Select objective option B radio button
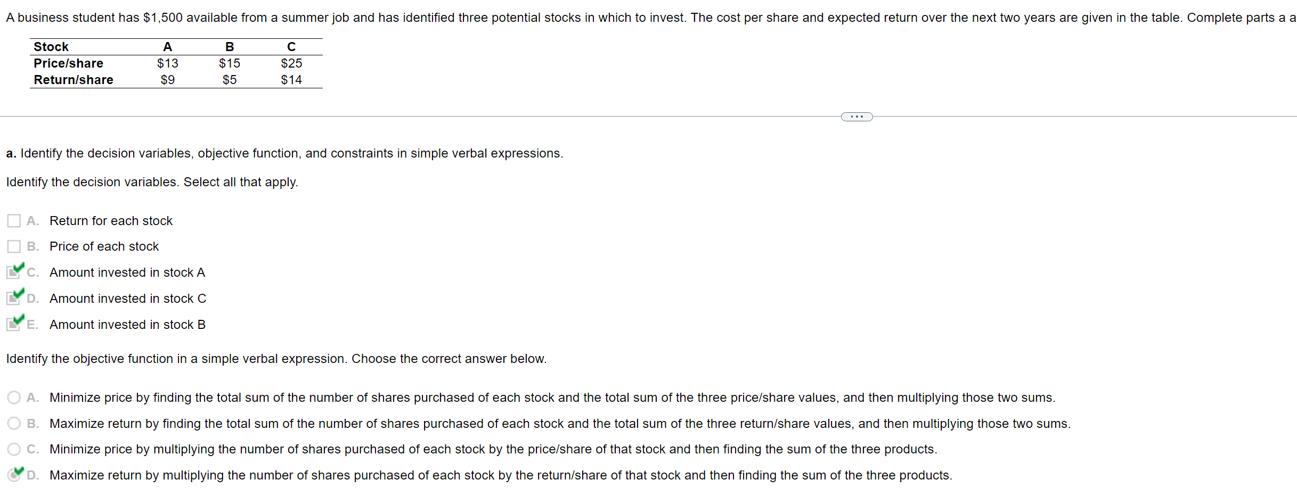1297x496 pixels. pyautogui.click(x=14, y=423)
